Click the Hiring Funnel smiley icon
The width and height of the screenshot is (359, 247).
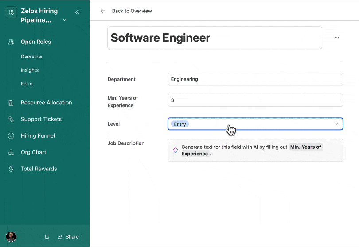click(x=11, y=136)
